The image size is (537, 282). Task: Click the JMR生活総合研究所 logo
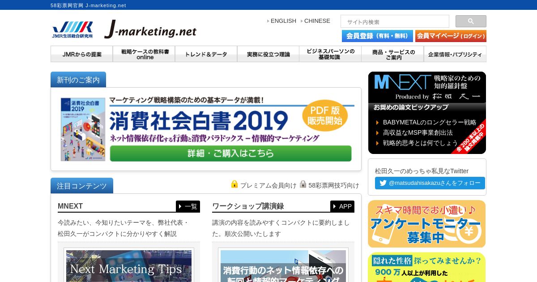click(72, 30)
